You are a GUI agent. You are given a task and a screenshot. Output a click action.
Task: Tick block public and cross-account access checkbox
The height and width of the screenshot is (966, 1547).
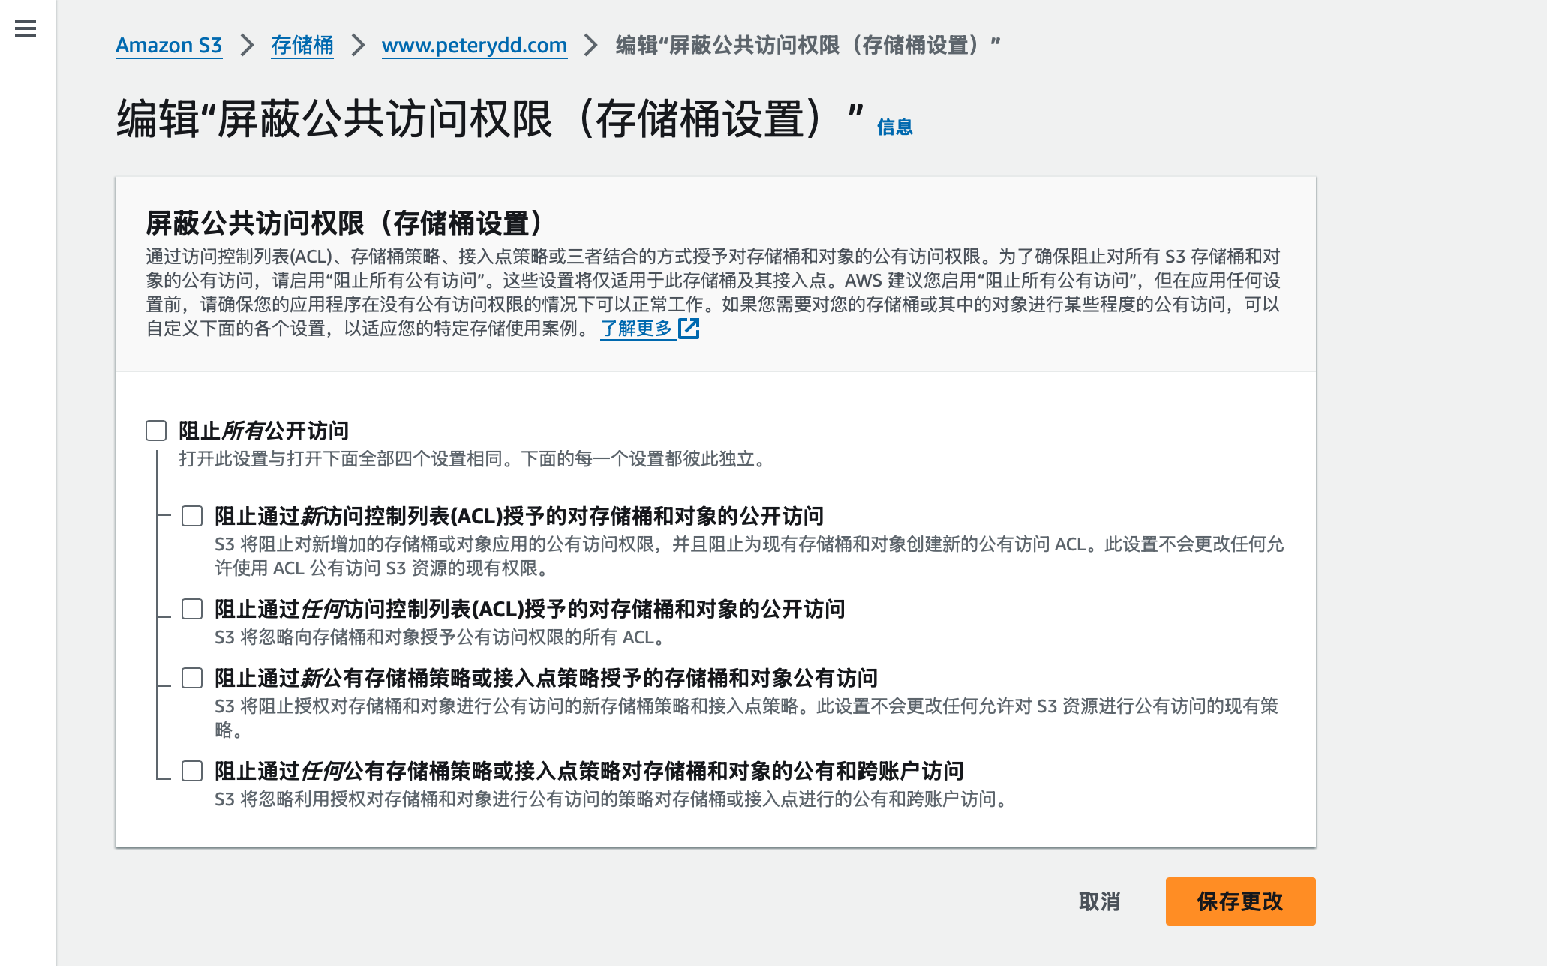tap(192, 771)
